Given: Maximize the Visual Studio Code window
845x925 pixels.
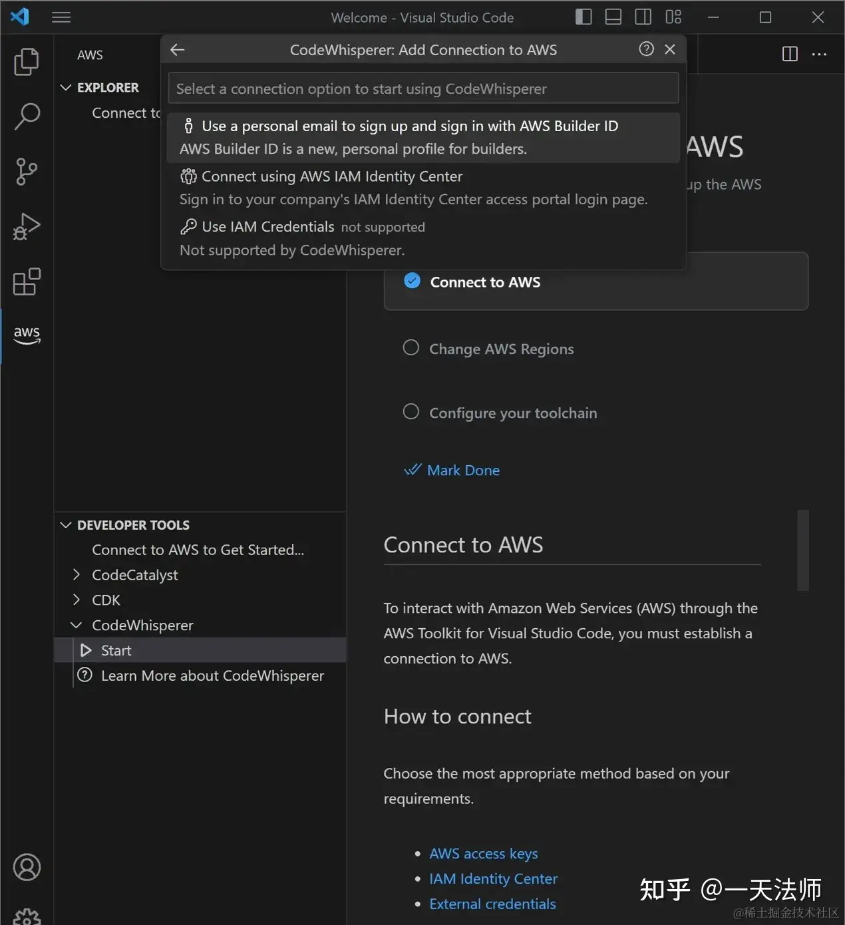Looking at the screenshot, I should (765, 17).
